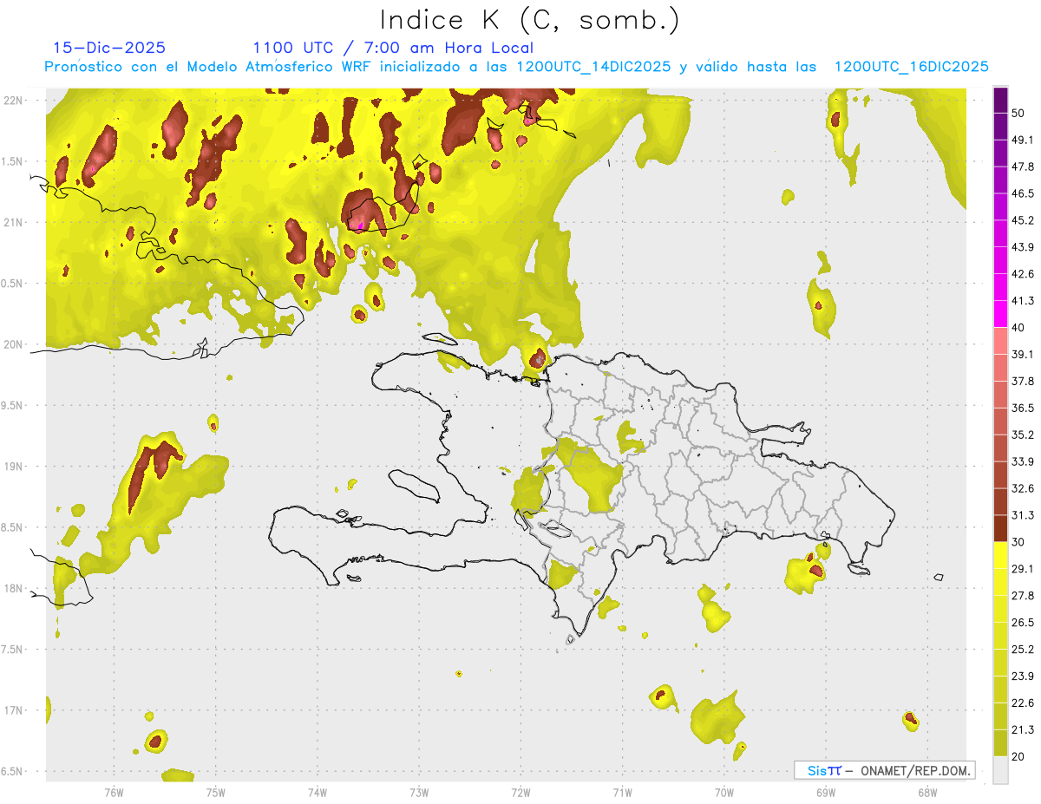Pick the dark brown swatch between 30 and 31.3
The height and width of the screenshot is (804, 1041).
1000,528
